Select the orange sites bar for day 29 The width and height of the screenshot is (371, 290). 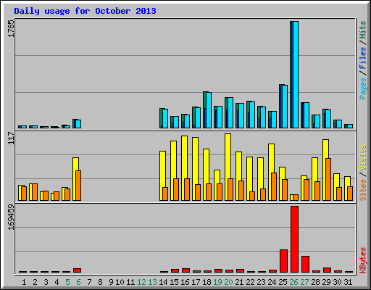(x=328, y=180)
